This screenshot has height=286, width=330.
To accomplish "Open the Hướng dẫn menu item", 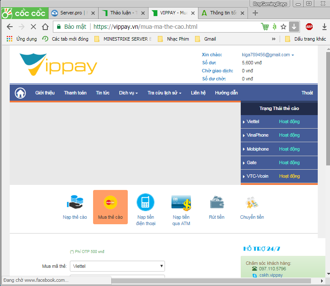I will pos(226,93).
